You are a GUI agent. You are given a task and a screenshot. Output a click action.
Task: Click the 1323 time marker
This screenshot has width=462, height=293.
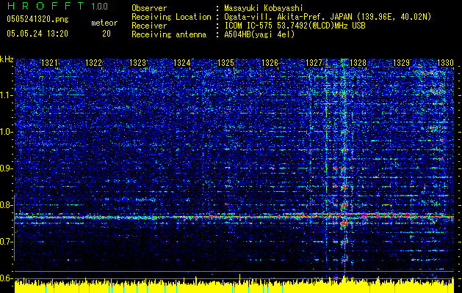137,63
